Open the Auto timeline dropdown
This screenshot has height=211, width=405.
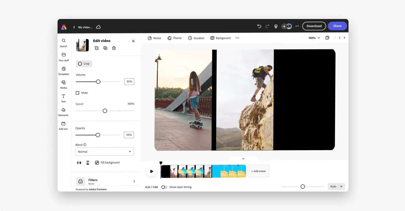[x=336, y=186]
